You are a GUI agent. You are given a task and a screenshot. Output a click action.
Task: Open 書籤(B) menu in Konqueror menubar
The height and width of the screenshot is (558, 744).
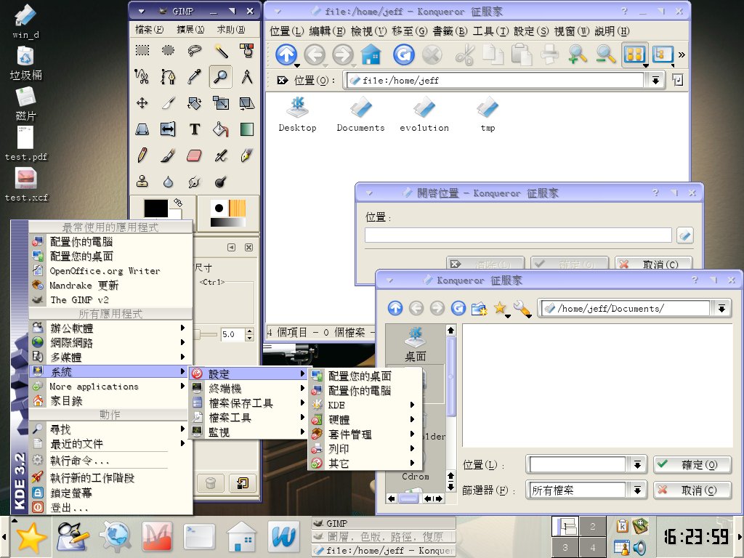point(450,31)
